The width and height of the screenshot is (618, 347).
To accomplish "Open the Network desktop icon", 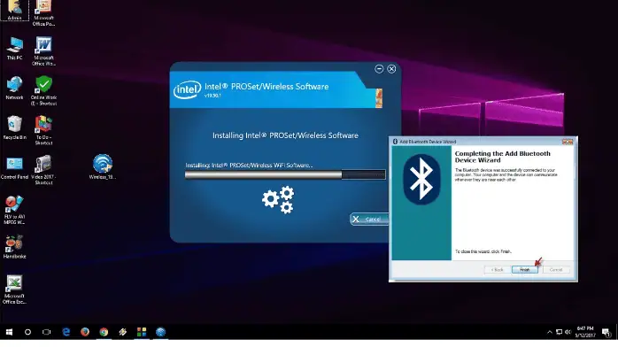I will click(x=14, y=88).
